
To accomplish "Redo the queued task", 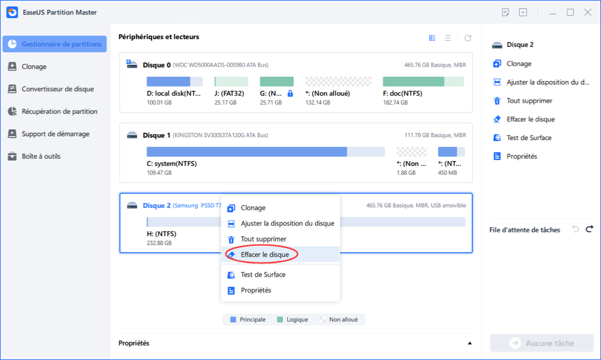I will [590, 229].
